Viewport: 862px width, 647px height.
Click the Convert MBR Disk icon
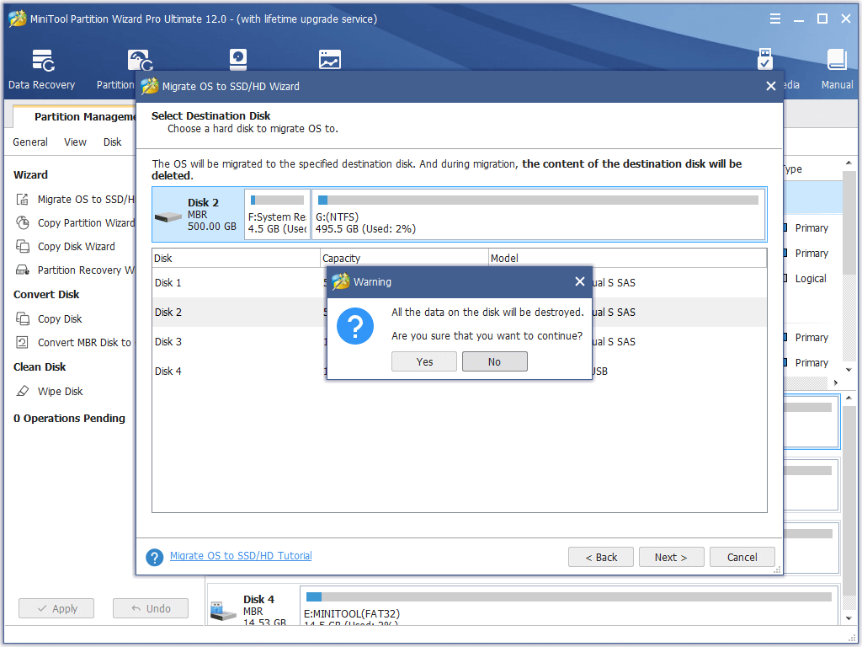(22, 342)
